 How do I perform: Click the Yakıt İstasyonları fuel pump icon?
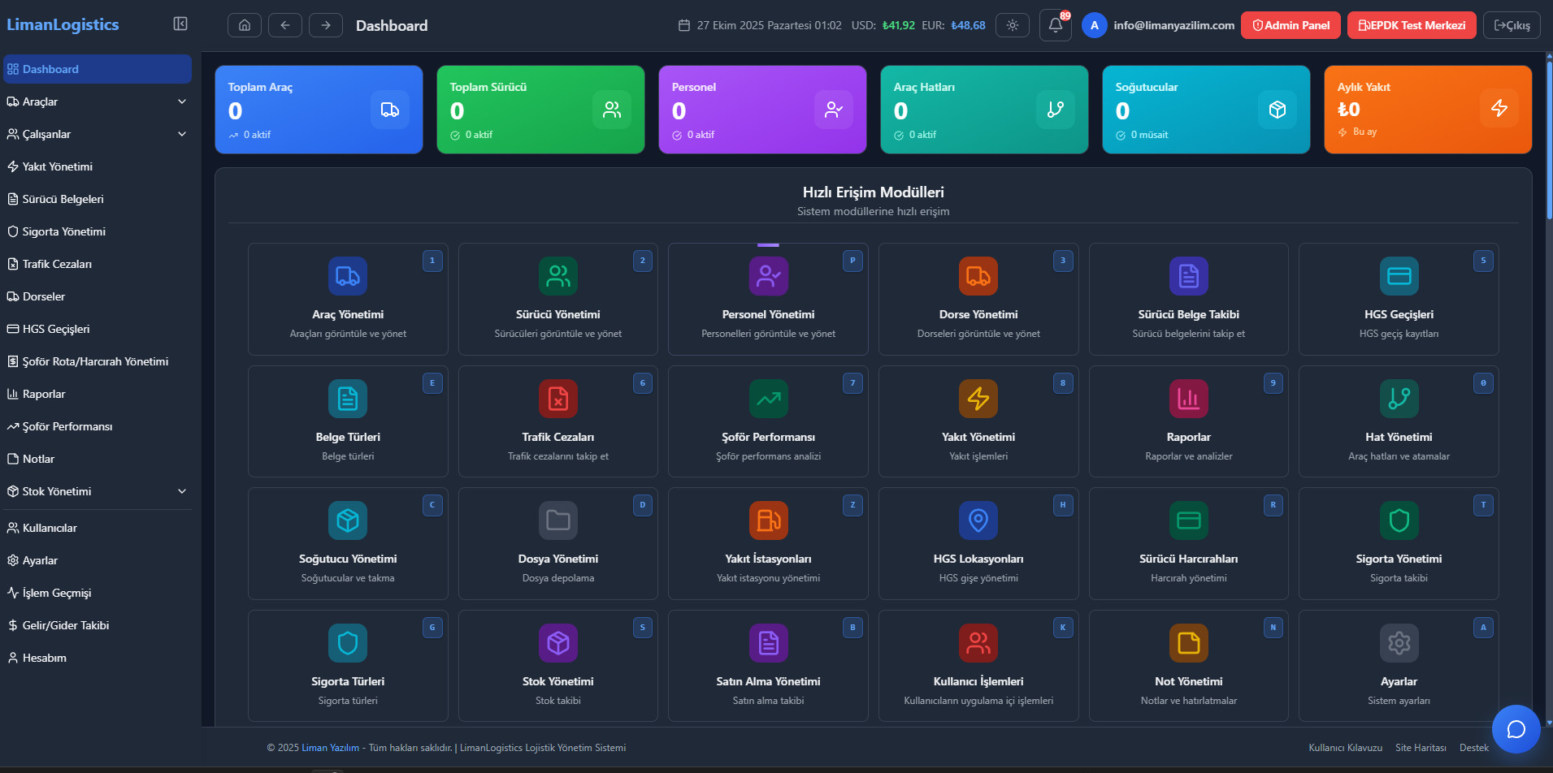[x=768, y=520]
